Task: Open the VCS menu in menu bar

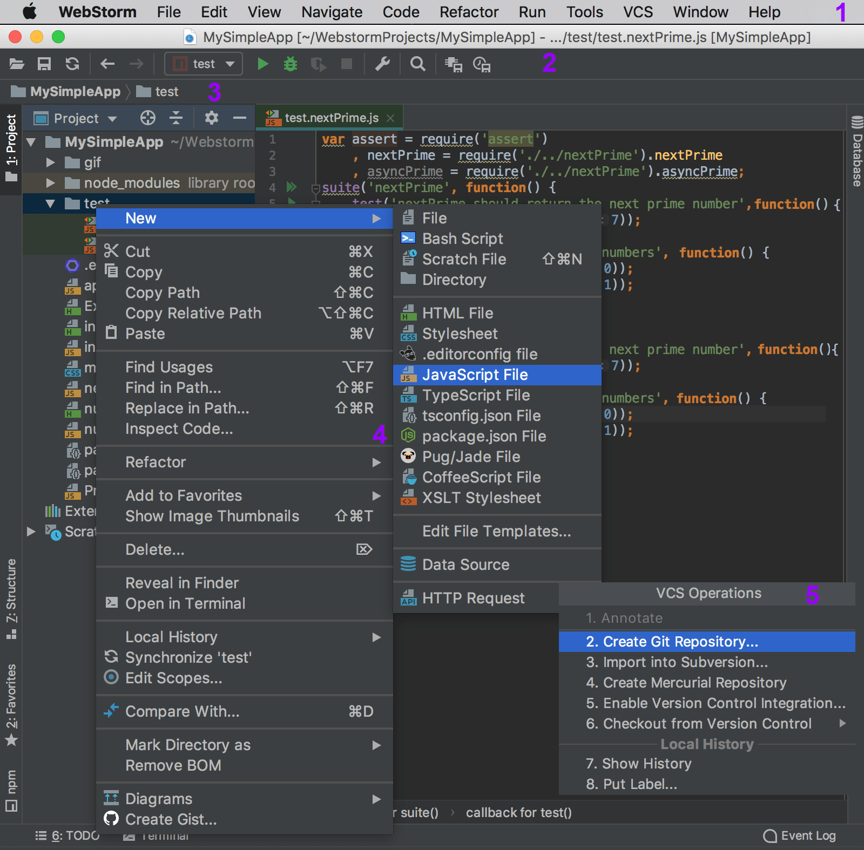Action: click(638, 12)
